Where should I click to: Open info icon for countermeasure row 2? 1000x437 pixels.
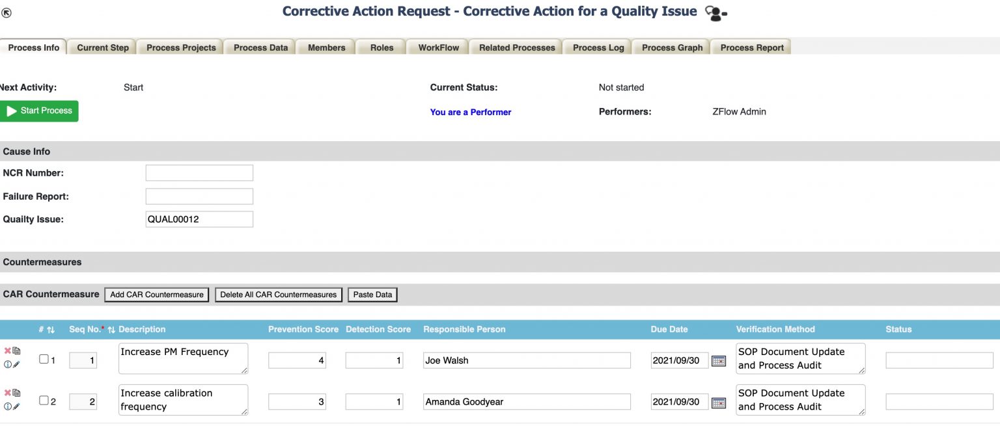pos(7,406)
